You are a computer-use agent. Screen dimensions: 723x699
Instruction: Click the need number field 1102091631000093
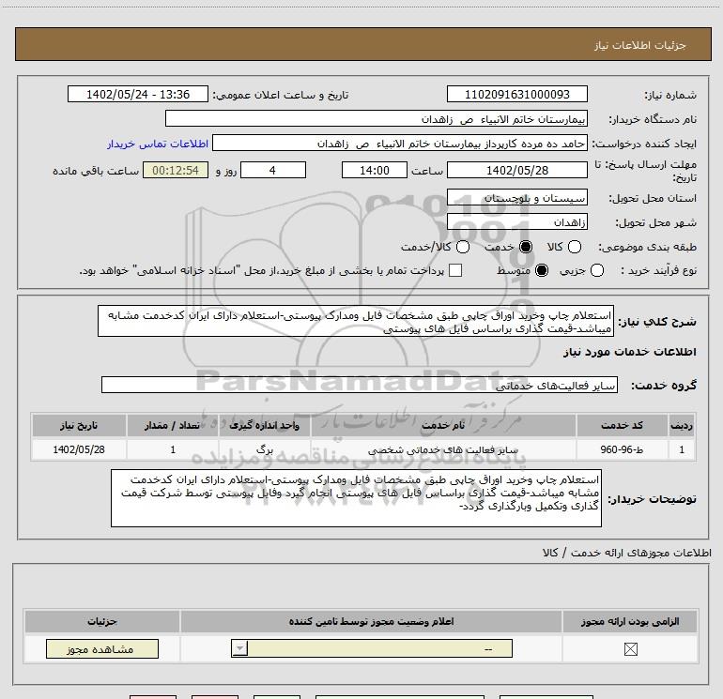coord(516,94)
